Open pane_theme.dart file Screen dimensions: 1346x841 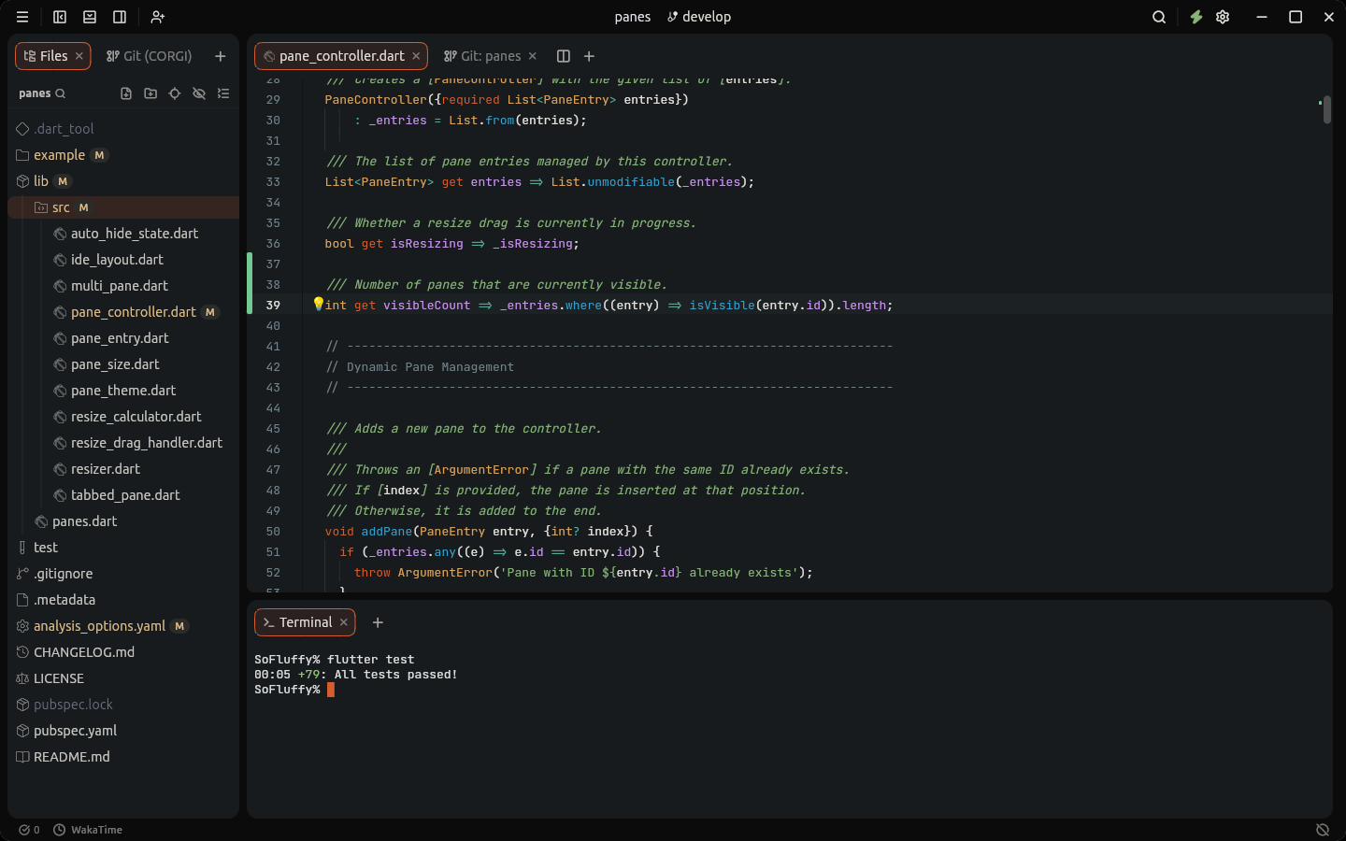coord(123,391)
